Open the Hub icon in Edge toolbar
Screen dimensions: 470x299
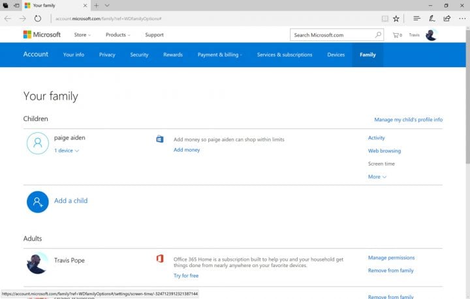pyautogui.click(x=416, y=18)
